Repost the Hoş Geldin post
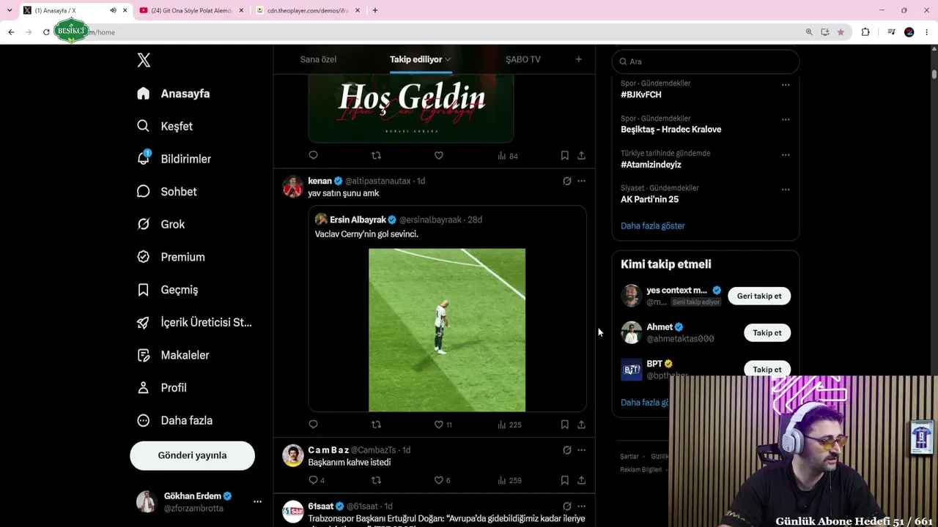Viewport: 938px width, 527px height. [376, 156]
